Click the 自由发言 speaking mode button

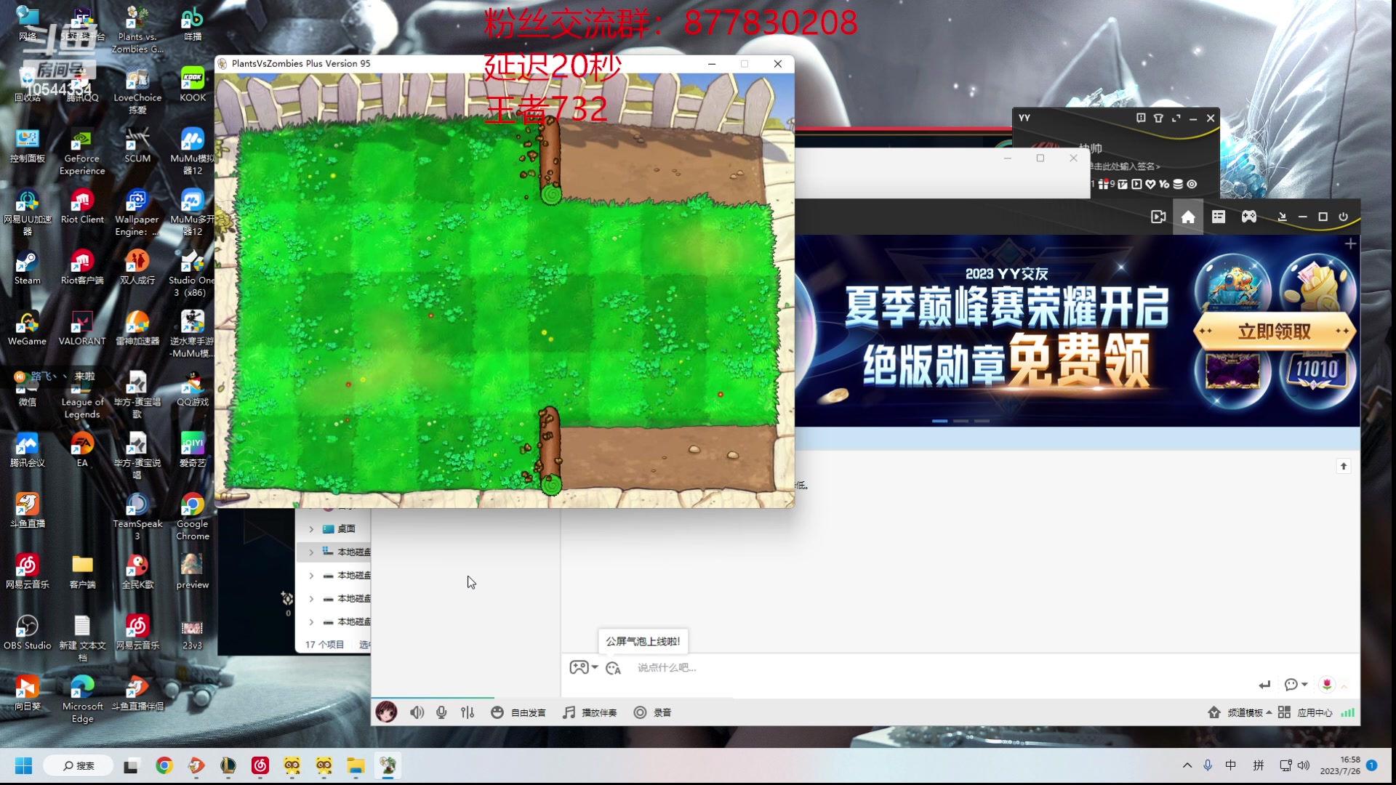pyautogui.click(x=518, y=713)
